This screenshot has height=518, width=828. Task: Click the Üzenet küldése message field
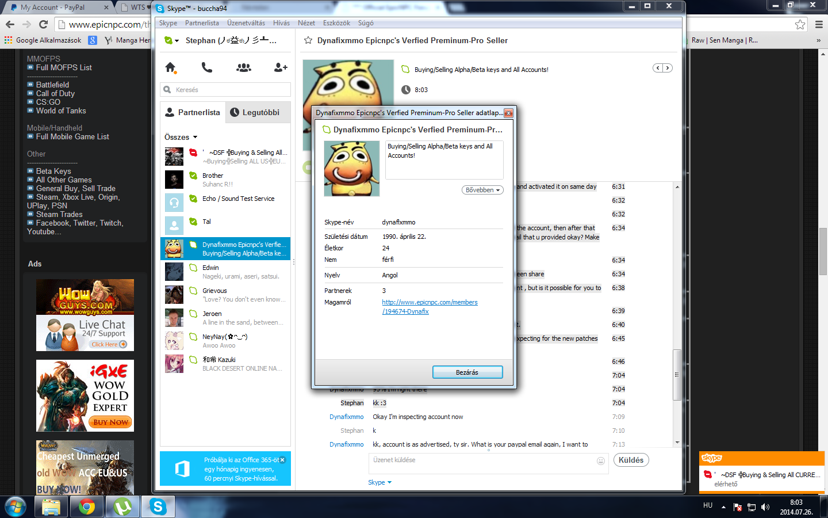(x=488, y=463)
